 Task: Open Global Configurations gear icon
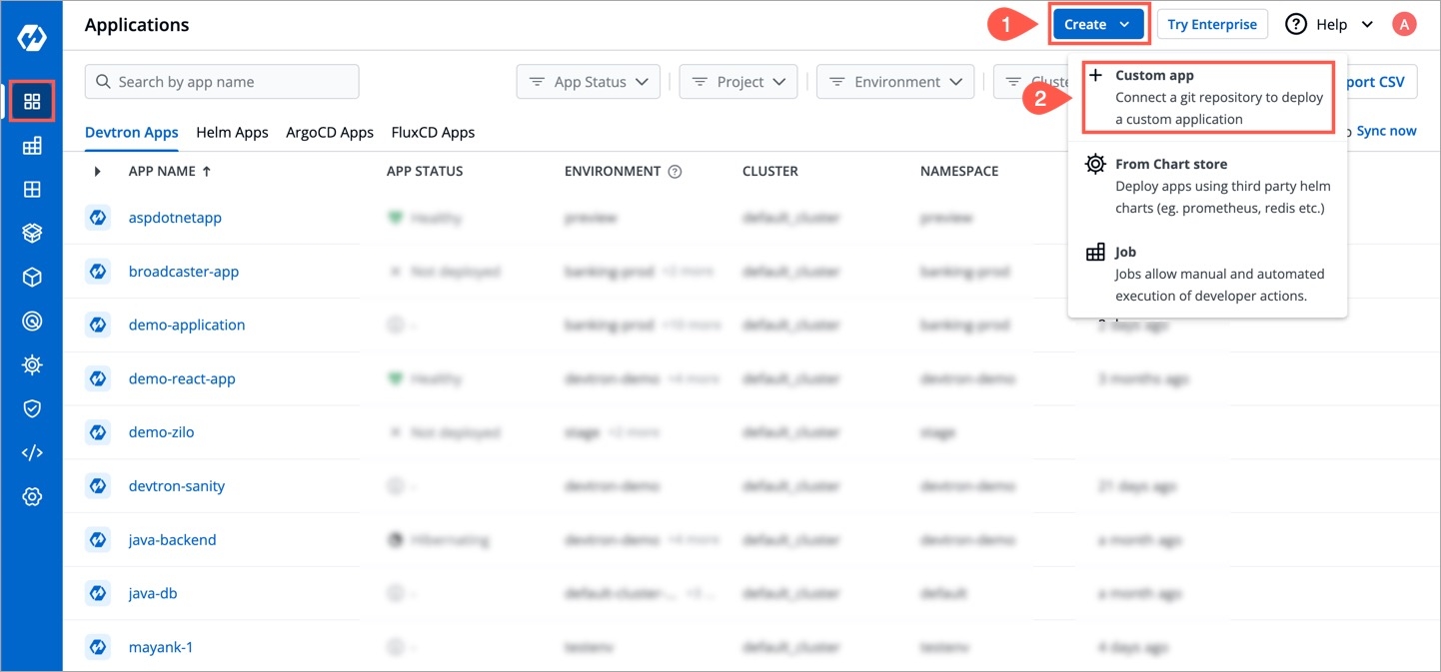[32, 496]
